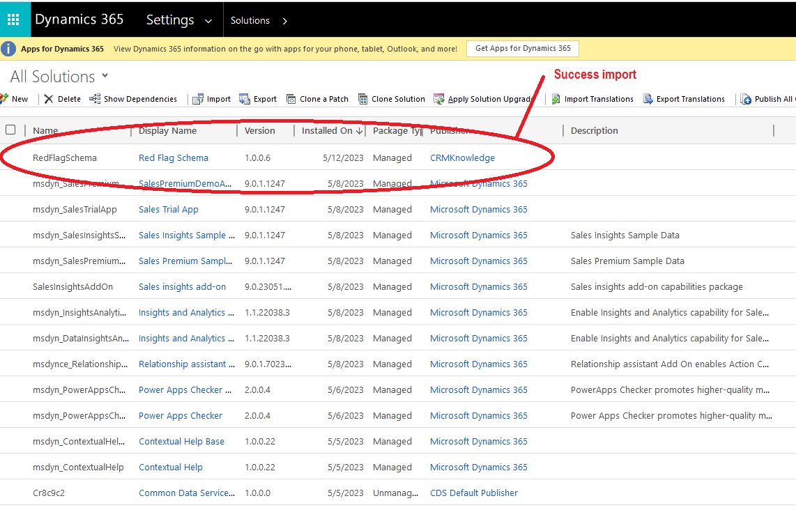This screenshot has width=796, height=510.
Task: Click the Apply Solution Upgrade icon
Action: coord(438,99)
